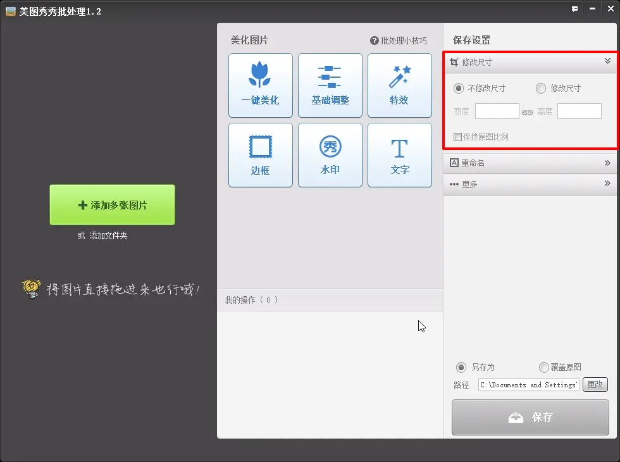Open the 文字 text tool
This screenshot has width=620, height=462.
[x=400, y=155]
